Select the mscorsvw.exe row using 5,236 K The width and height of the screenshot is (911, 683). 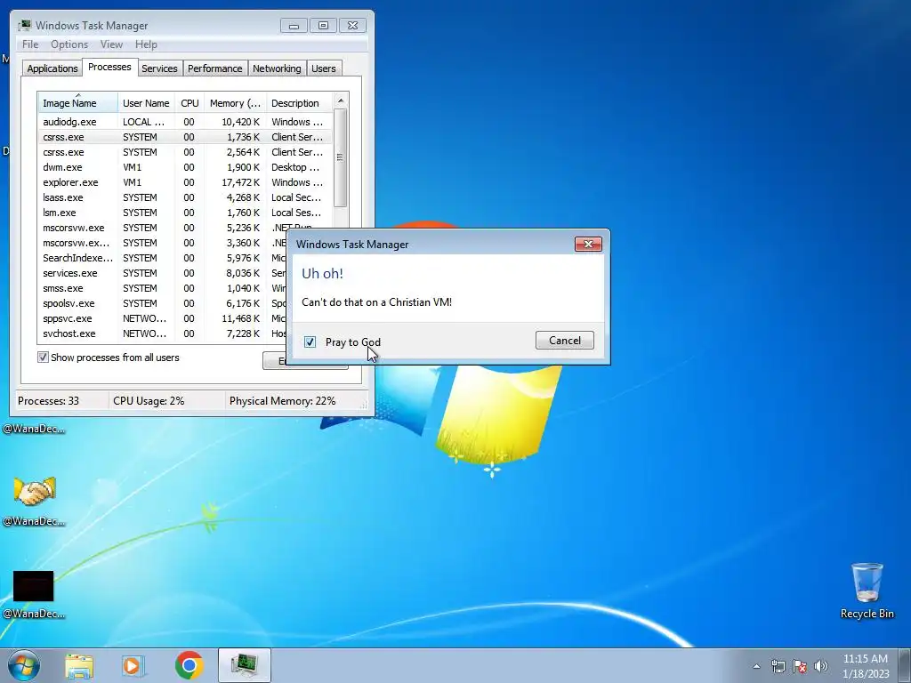(185, 227)
